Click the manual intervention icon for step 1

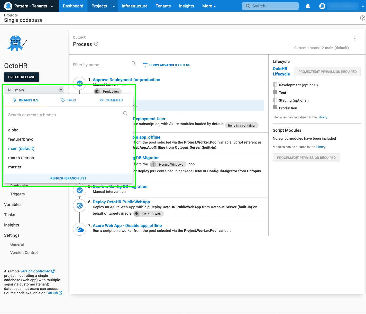79,83
